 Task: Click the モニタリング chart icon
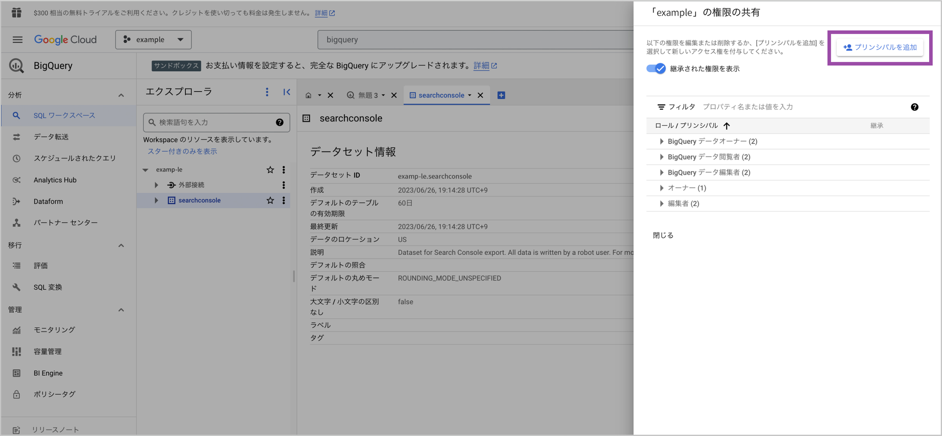(x=17, y=330)
